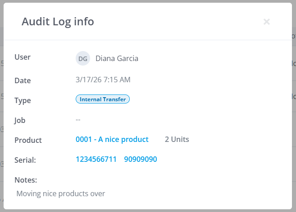Close the Audit Log info dialog
Viewport: 296px width, 212px height.
[267, 22]
